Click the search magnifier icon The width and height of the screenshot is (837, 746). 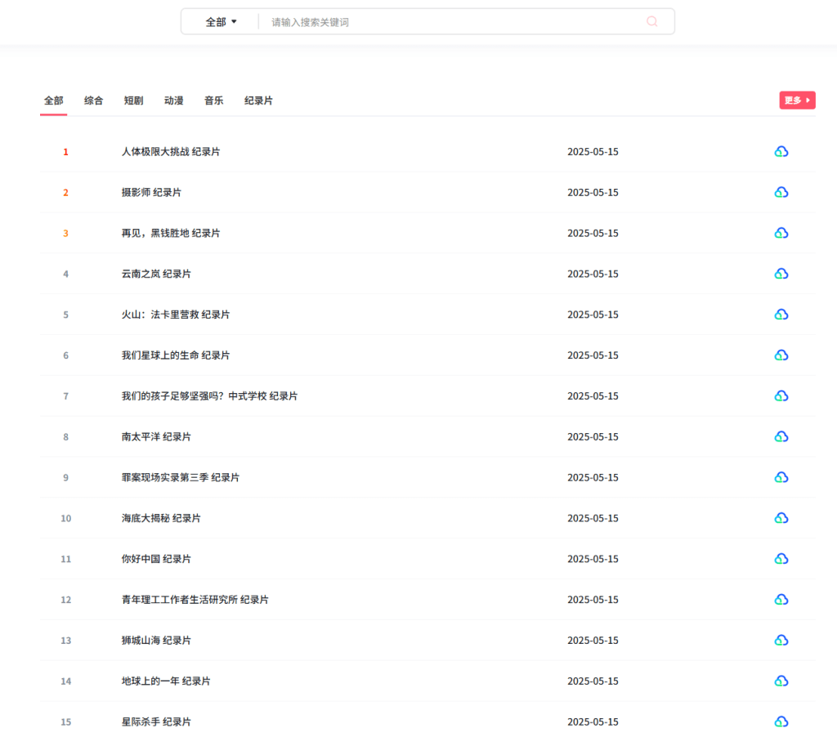click(651, 22)
